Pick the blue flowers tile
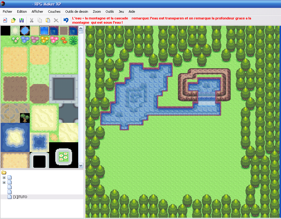Screen dimensions: 281x219 pyautogui.click(x=25, y=40)
